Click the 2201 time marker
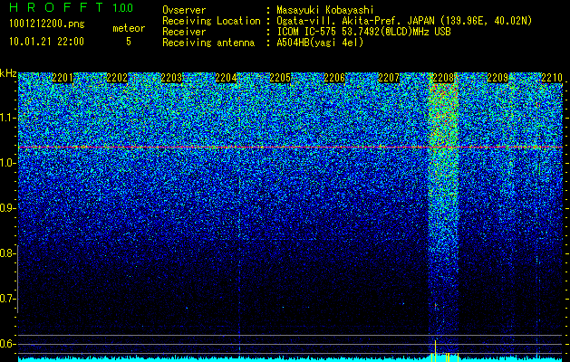The image size is (570, 362). [x=63, y=78]
